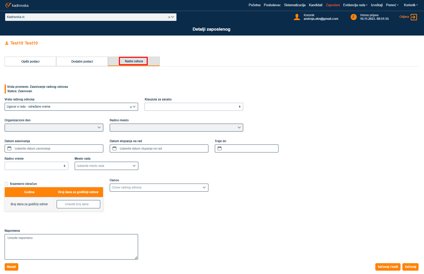The height and width of the screenshot is (274, 424).
Task: Switch to the Opšti podaci tab
Action: pos(30,62)
